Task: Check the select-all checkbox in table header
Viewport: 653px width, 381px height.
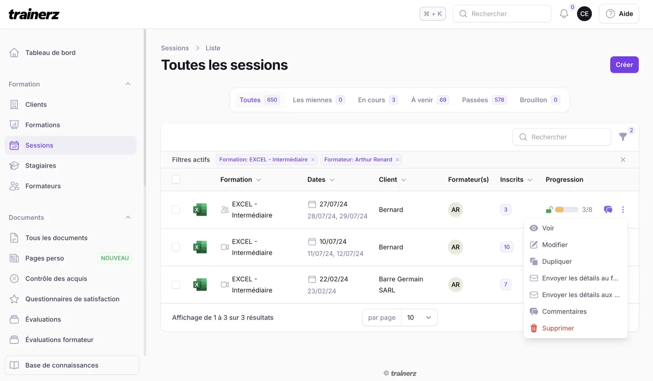Action: point(176,179)
